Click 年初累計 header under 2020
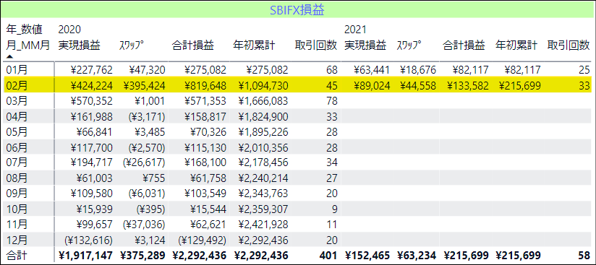This screenshot has height=265, width=596. pos(255,46)
